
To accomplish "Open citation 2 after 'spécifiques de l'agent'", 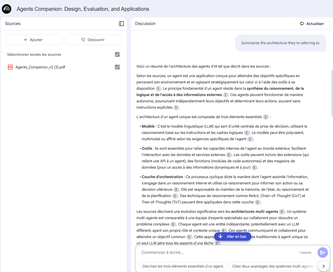I will [250, 139].
